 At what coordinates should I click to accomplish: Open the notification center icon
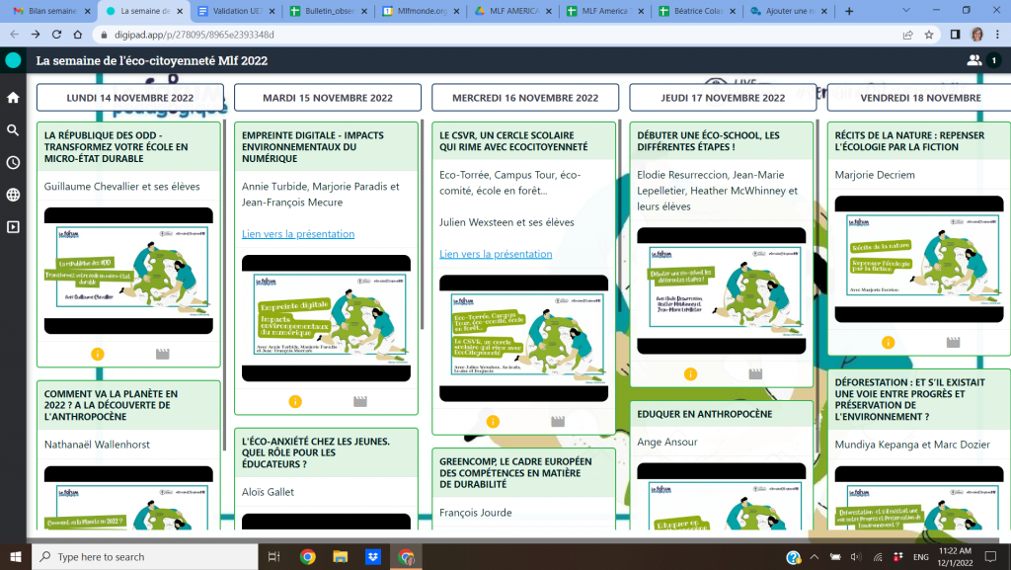coord(991,557)
